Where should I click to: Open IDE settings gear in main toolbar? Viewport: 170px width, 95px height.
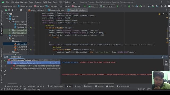pos(165,6)
